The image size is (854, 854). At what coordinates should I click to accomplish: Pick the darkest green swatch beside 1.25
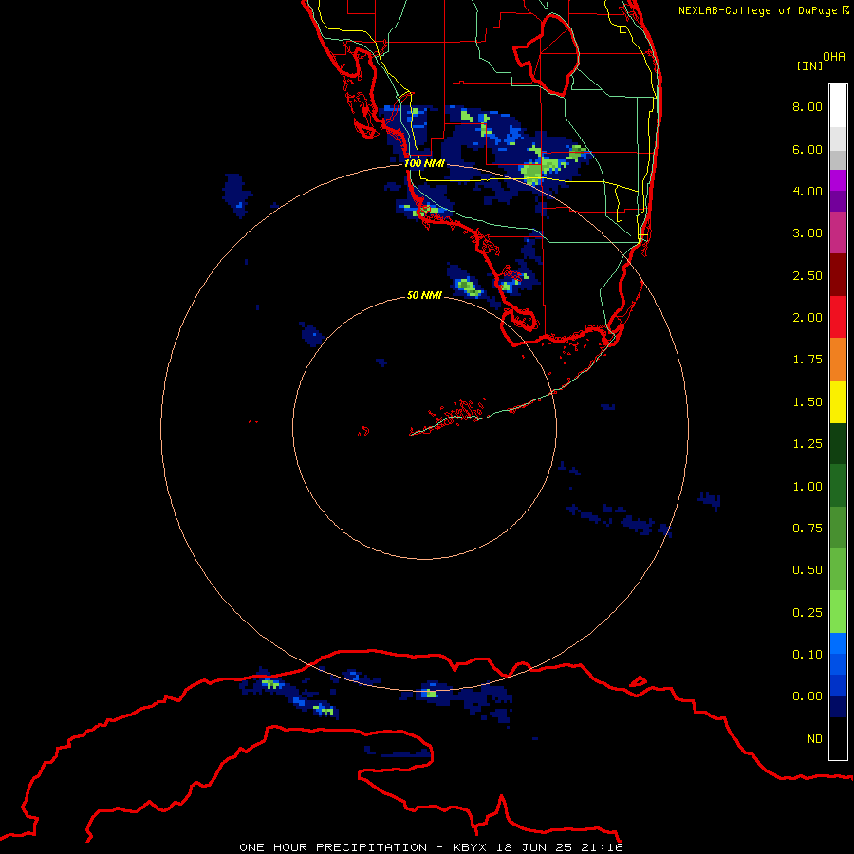838,444
